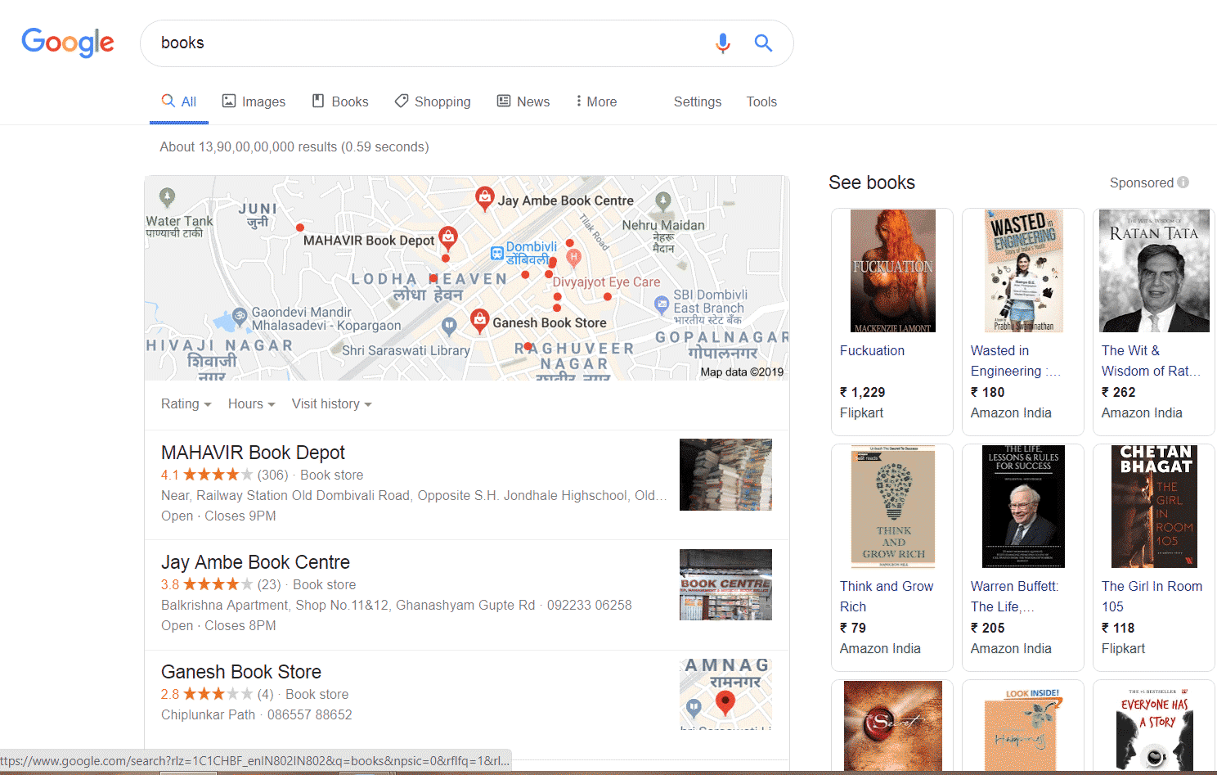Click the 'See books' heading
The width and height of the screenshot is (1217, 775).
872,182
